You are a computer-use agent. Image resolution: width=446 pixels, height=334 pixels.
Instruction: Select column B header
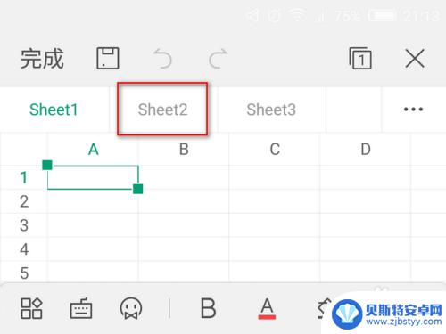click(x=184, y=149)
